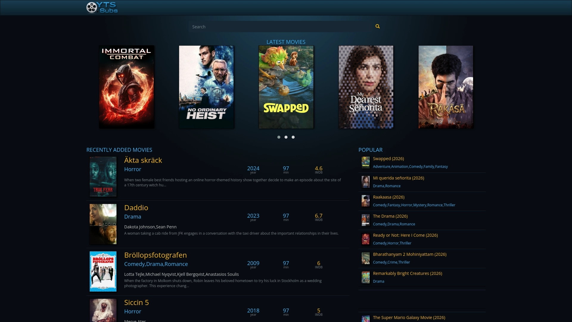Click the Mi querida señorita small thumbnail

pos(366,182)
